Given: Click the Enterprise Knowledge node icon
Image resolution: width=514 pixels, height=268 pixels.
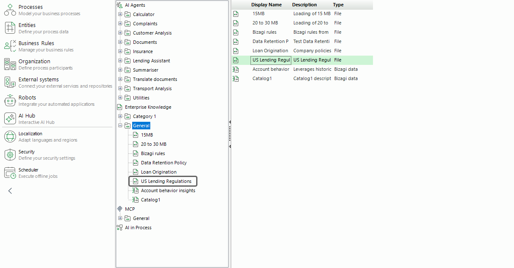Looking at the screenshot, I should [120, 107].
